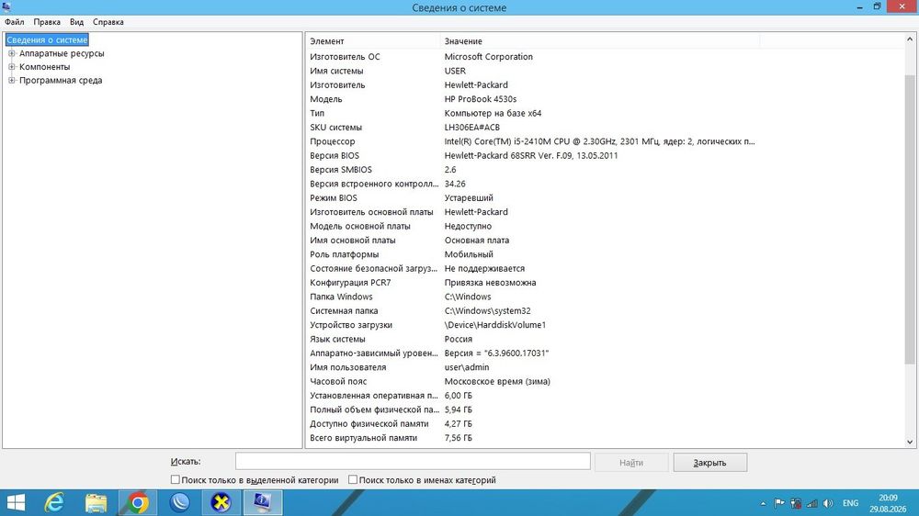Click the app icon in title bar
This screenshot has width=919, height=516.
(x=6, y=7)
